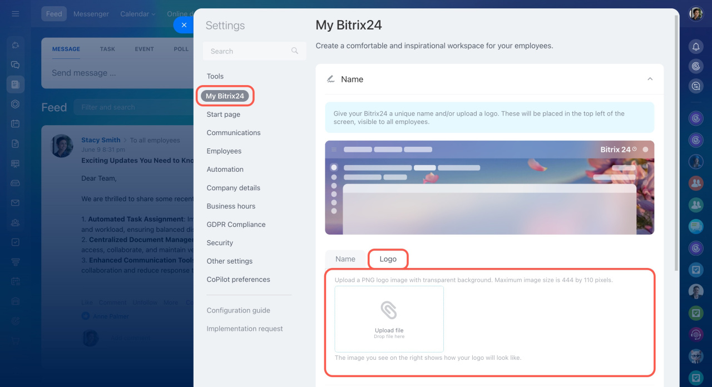Open Other settings section

(229, 261)
